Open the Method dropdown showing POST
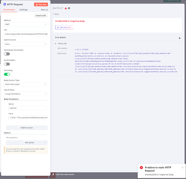This screenshot has width=186, height=179. click(26, 24)
